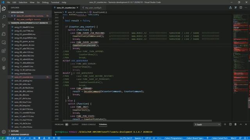Close the terminal panel
Screen dimensions: 250x140
click(x=246, y=124)
